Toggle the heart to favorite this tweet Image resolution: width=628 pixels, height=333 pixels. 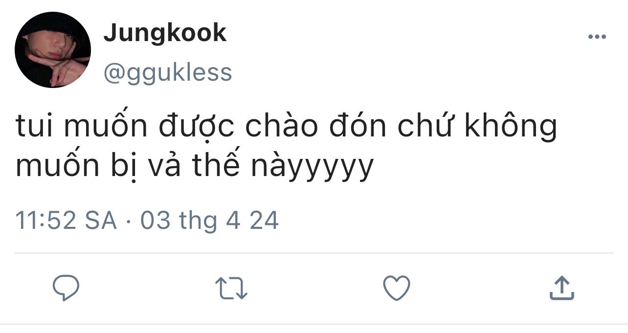pyautogui.click(x=396, y=288)
